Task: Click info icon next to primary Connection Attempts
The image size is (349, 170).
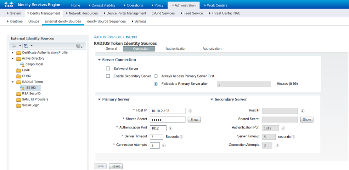Action: coord(164,145)
